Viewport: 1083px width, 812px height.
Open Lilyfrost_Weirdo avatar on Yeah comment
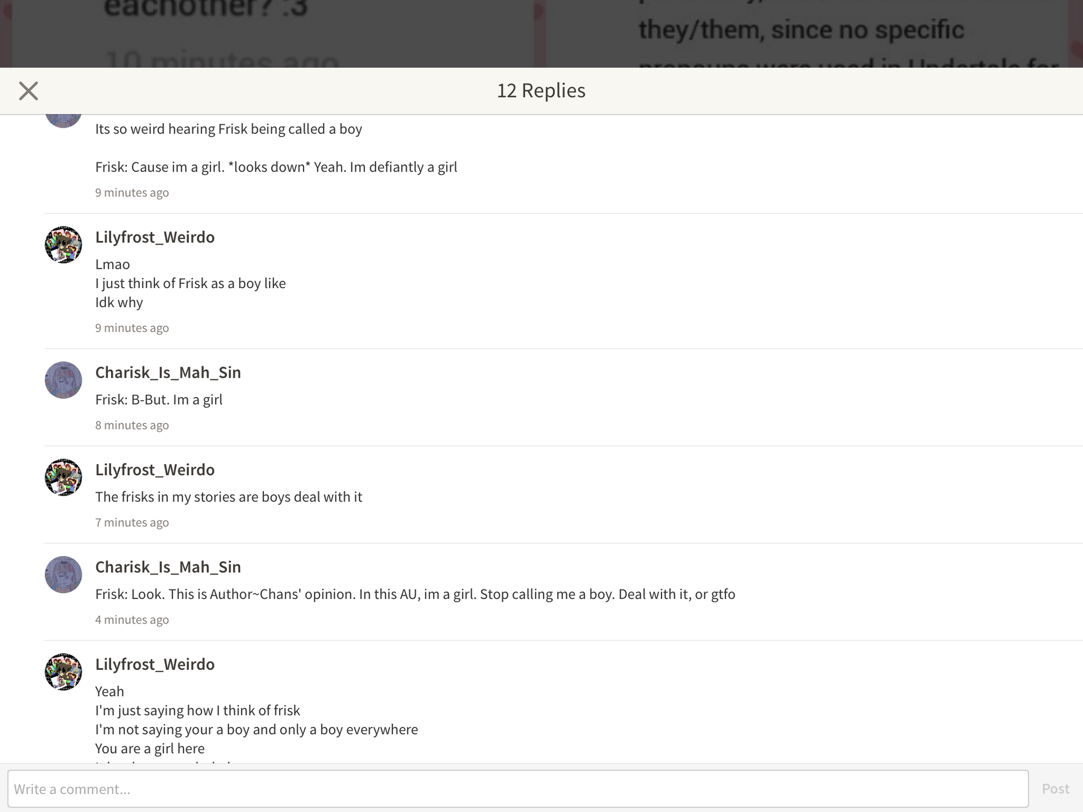(x=63, y=672)
